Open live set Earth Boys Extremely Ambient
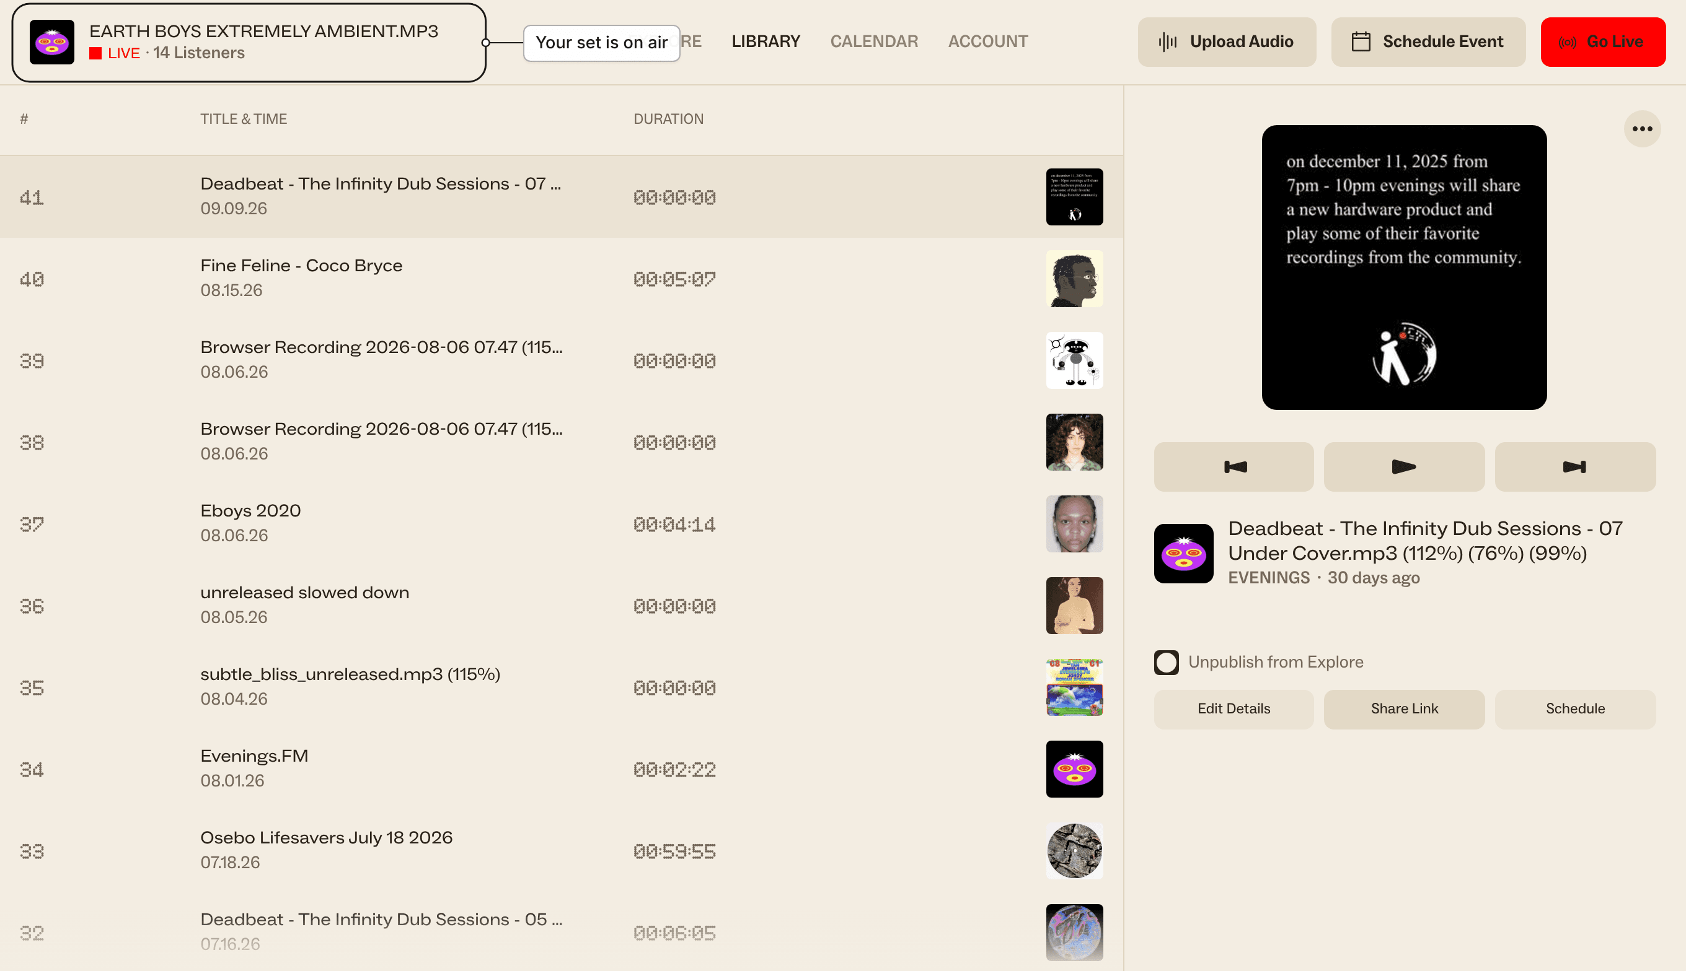This screenshot has height=971, width=1686. coord(263,32)
